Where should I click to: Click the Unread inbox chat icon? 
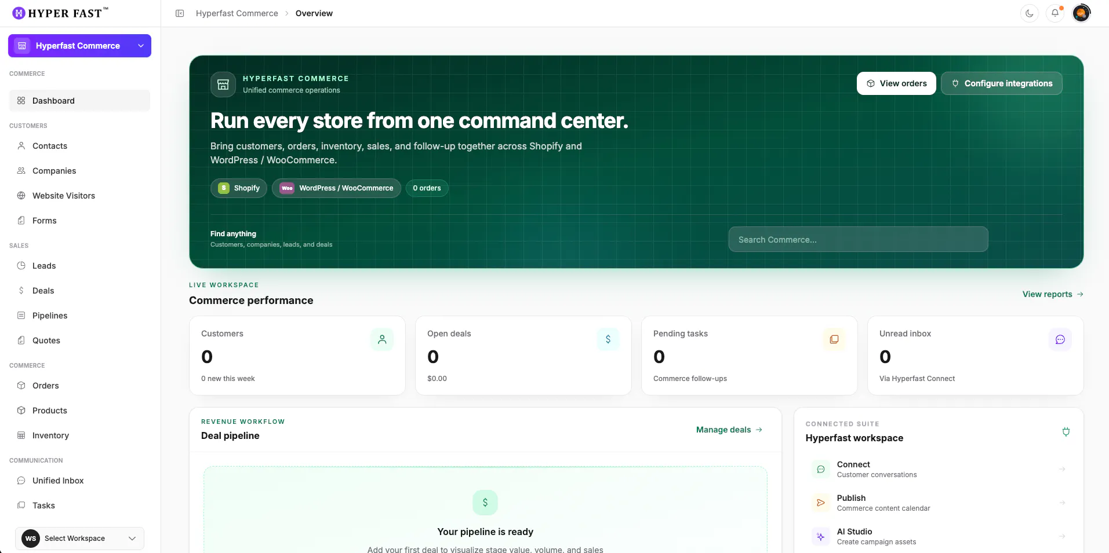coord(1060,339)
